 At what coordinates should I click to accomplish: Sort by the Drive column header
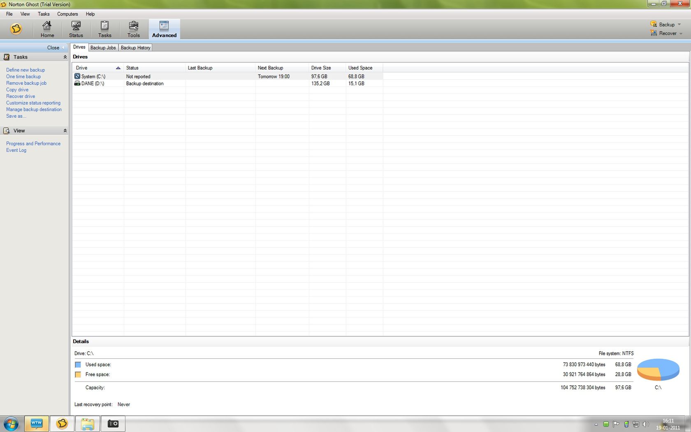(98, 68)
